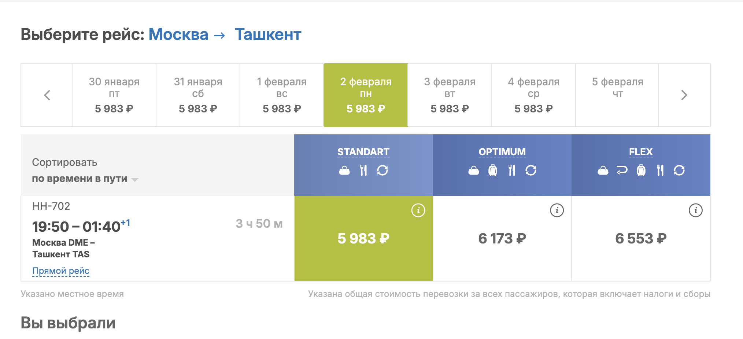
Task: Click the info icon on Optimum fare
Action: click(x=557, y=210)
